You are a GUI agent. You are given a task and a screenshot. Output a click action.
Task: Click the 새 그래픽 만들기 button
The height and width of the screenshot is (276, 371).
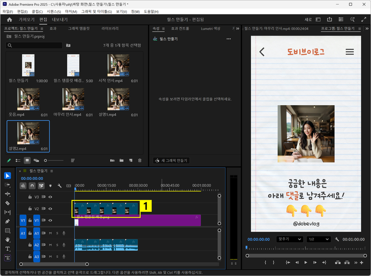[171, 161]
